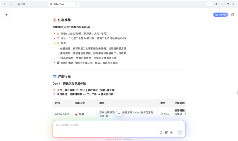Image resolution: width=238 pixels, height=141 pixels.
Task: Open the title bar dropdown pill
Action: pyautogui.click(x=209, y=4)
